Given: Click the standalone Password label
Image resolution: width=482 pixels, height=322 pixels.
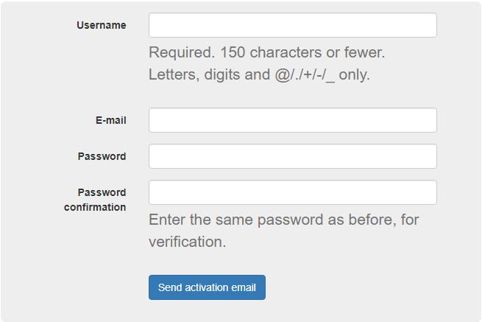Looking at the screenshot, I should (102, 156).
